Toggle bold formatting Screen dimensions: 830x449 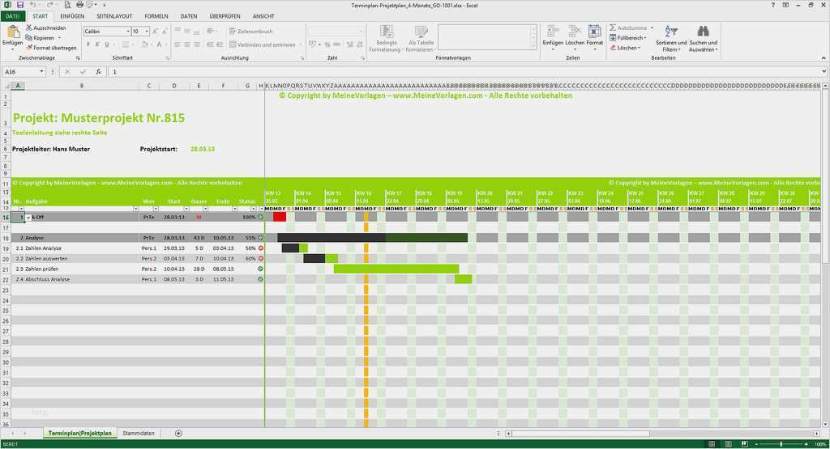click(x=88, y=44)
